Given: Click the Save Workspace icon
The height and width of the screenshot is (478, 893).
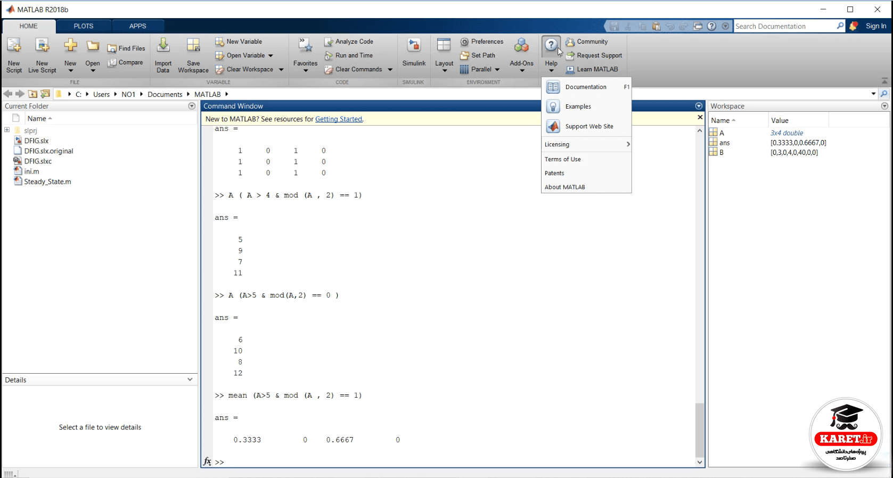Looking at the screenshot, I should point(193,46).
